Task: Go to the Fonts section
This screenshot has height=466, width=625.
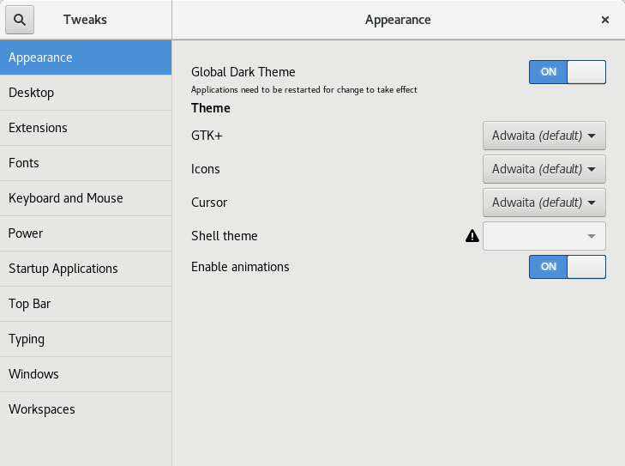Action: pos(86,163)
